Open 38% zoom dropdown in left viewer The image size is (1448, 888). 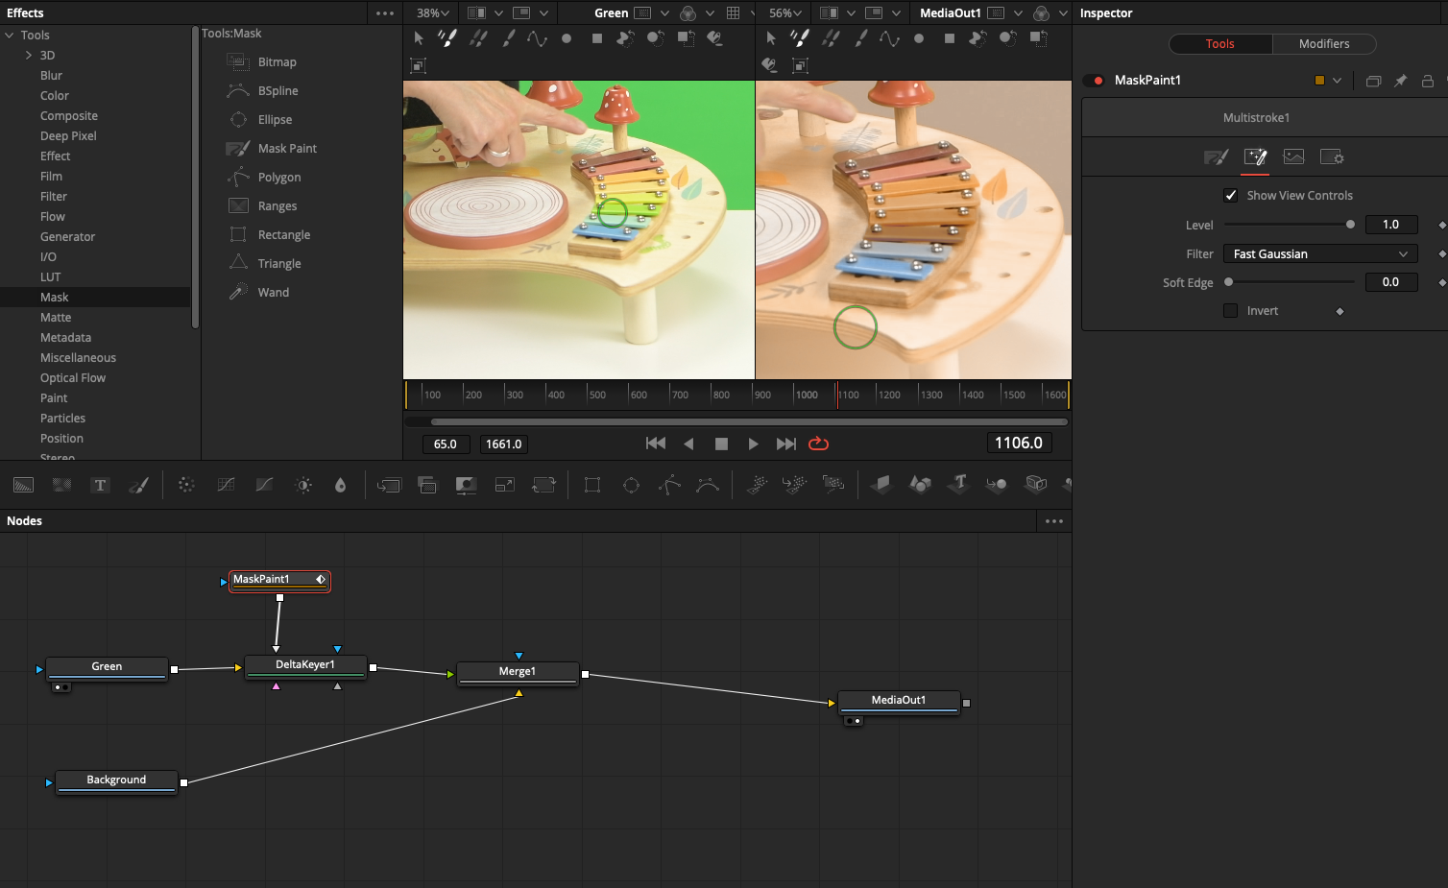pyautogui.click(x=433, y=13)
